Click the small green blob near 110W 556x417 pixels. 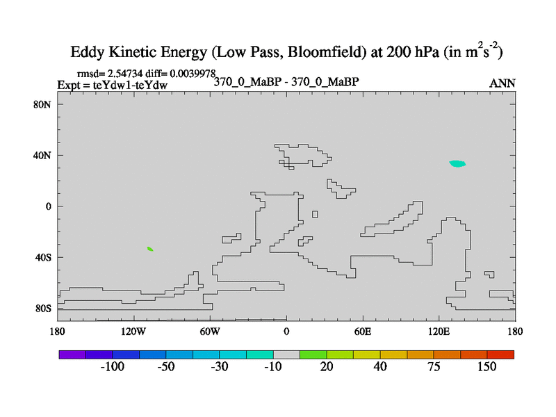(150, 249)
